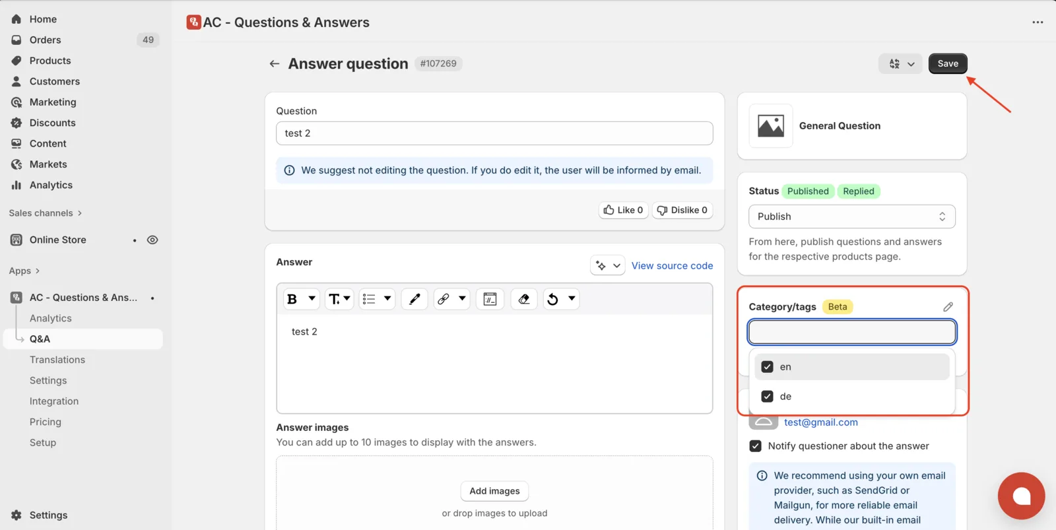This screenshot has height=530, width=1056.
Task: Open the AI magic answer dropdown
Action: pyautogui.click(x=607, y=265)
